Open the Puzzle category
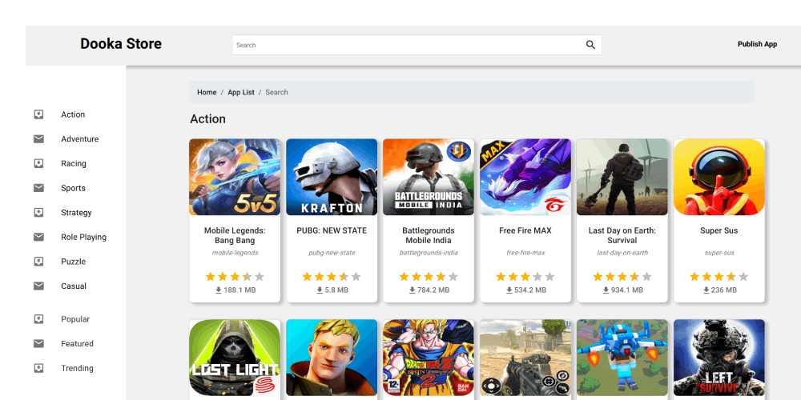 73,262
